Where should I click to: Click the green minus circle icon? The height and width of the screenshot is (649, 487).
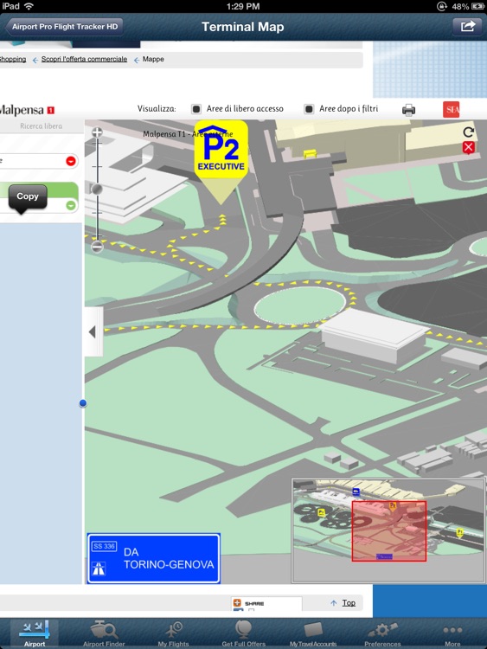71,205
